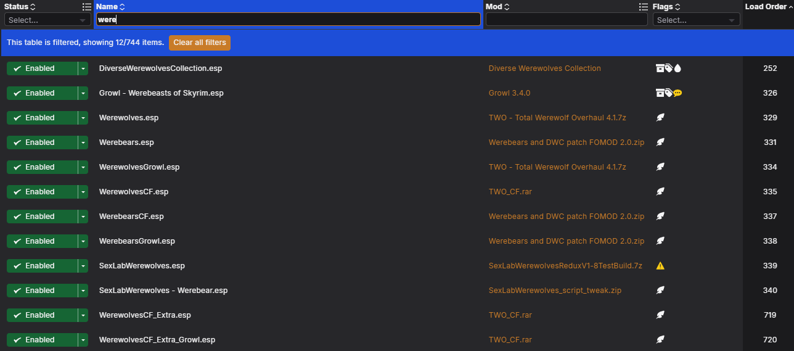This screenshot has width=794, height=351.
Task: Click sort arrows next to Mod header
Action: [507, 7]
